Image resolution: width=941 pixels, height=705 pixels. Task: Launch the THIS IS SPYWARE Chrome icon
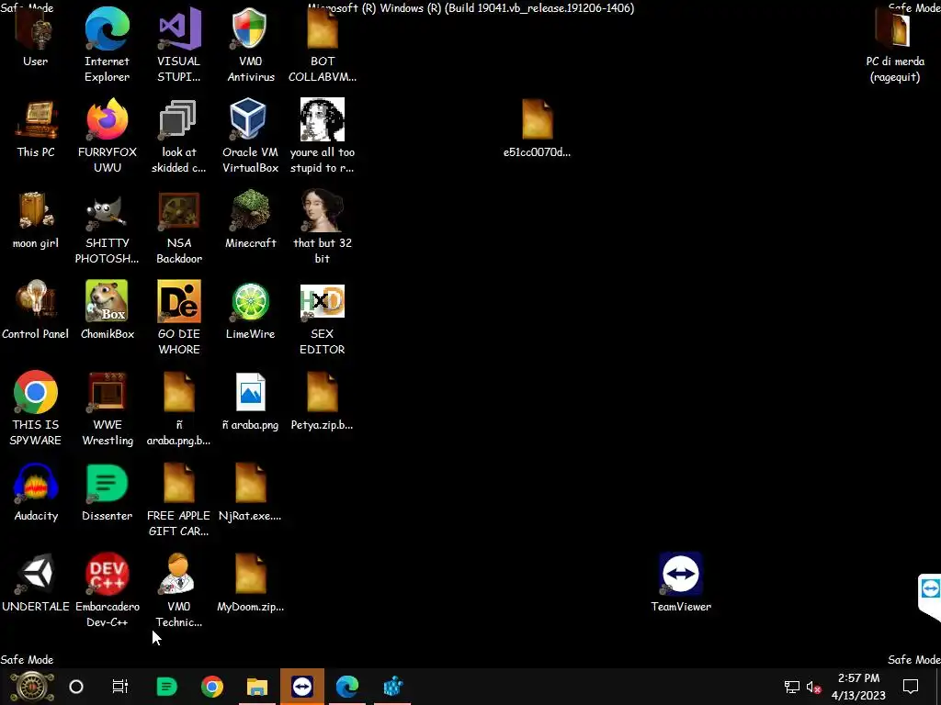click(x=36, y=393)
